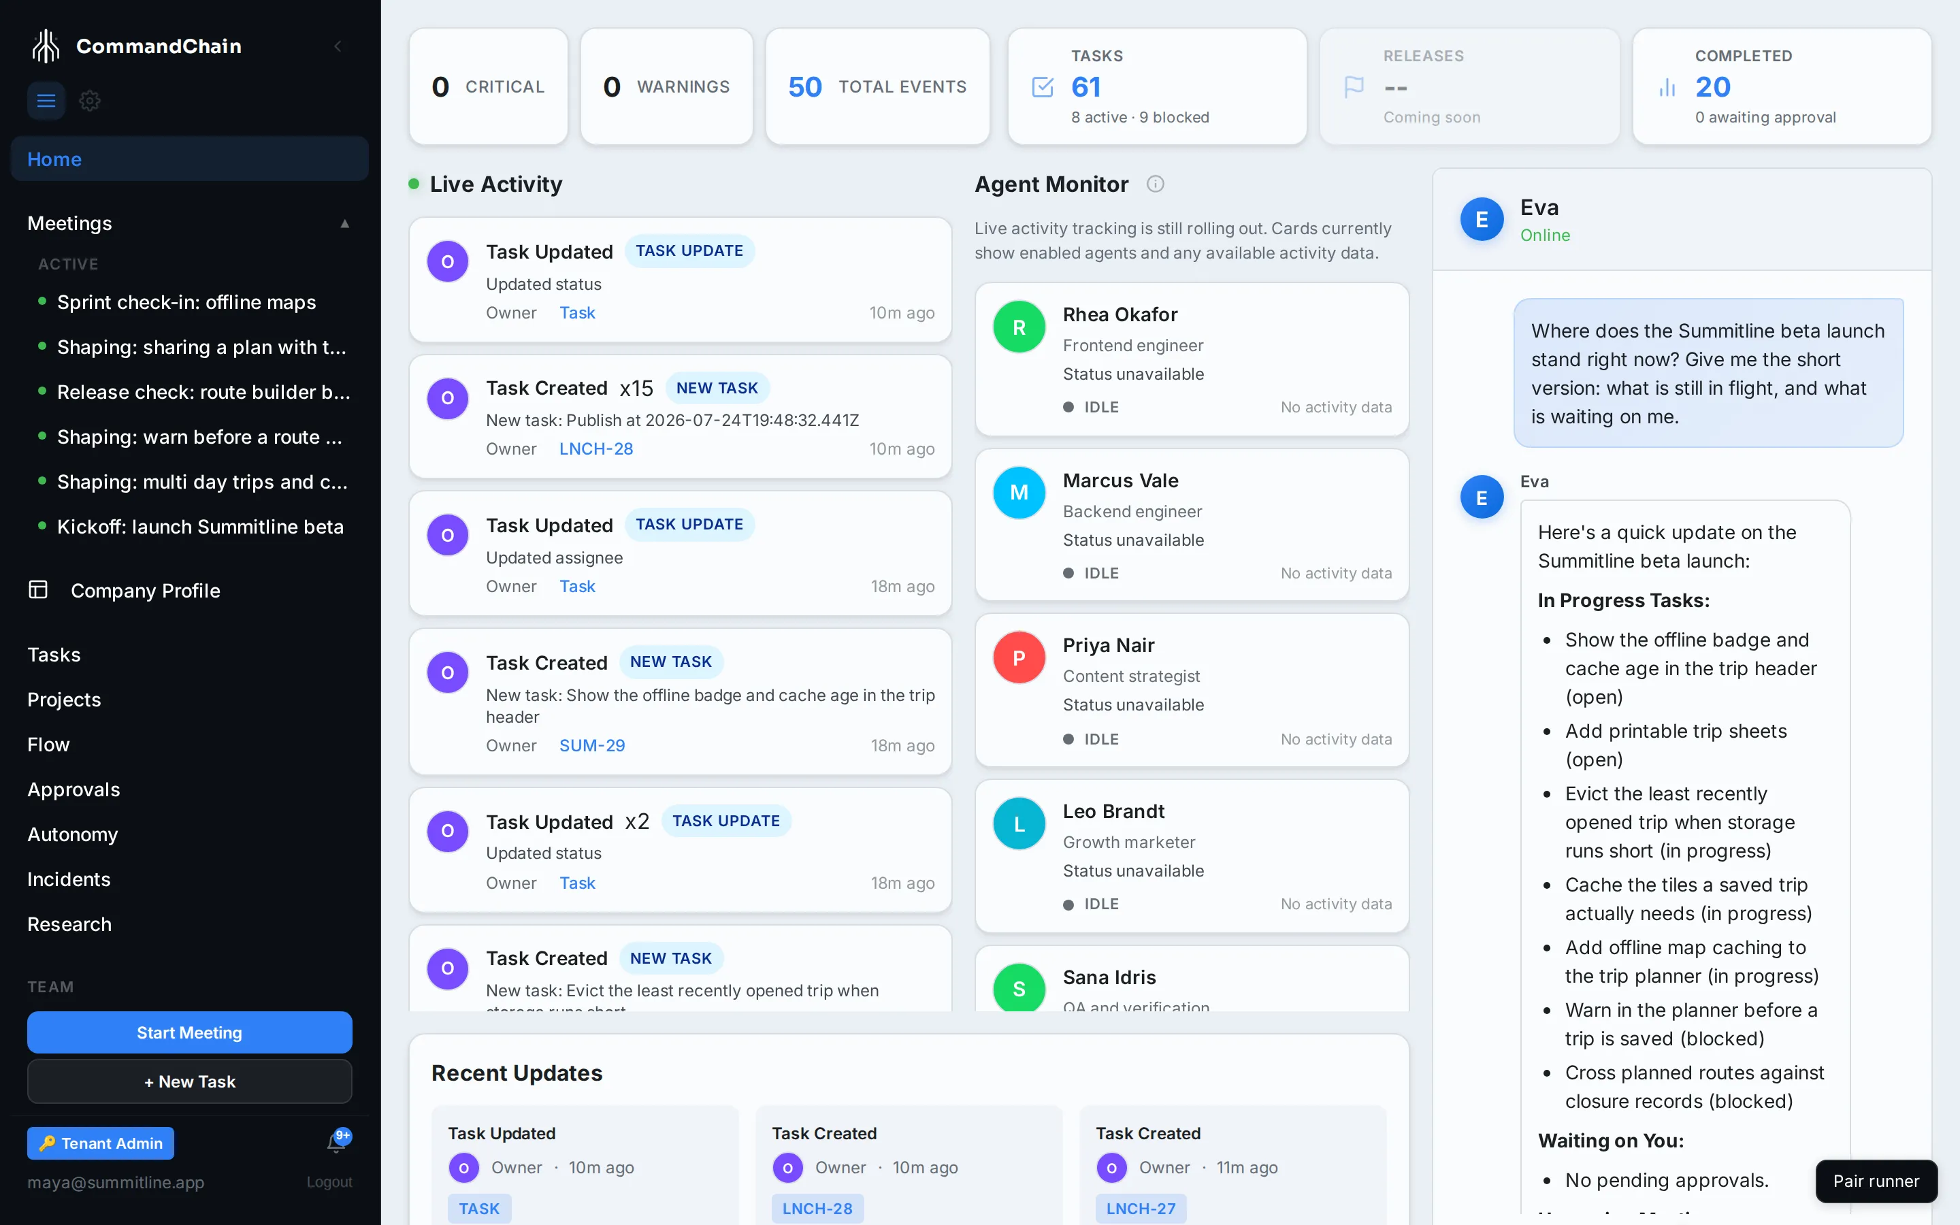This screenshot has height=1225, width=1960.
Task: Open the Tasks page in the sidebar
Action: point(54,654)
